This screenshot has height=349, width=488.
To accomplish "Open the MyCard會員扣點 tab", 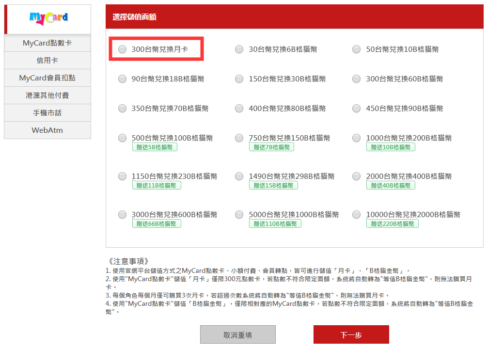I will pos(47,78).
